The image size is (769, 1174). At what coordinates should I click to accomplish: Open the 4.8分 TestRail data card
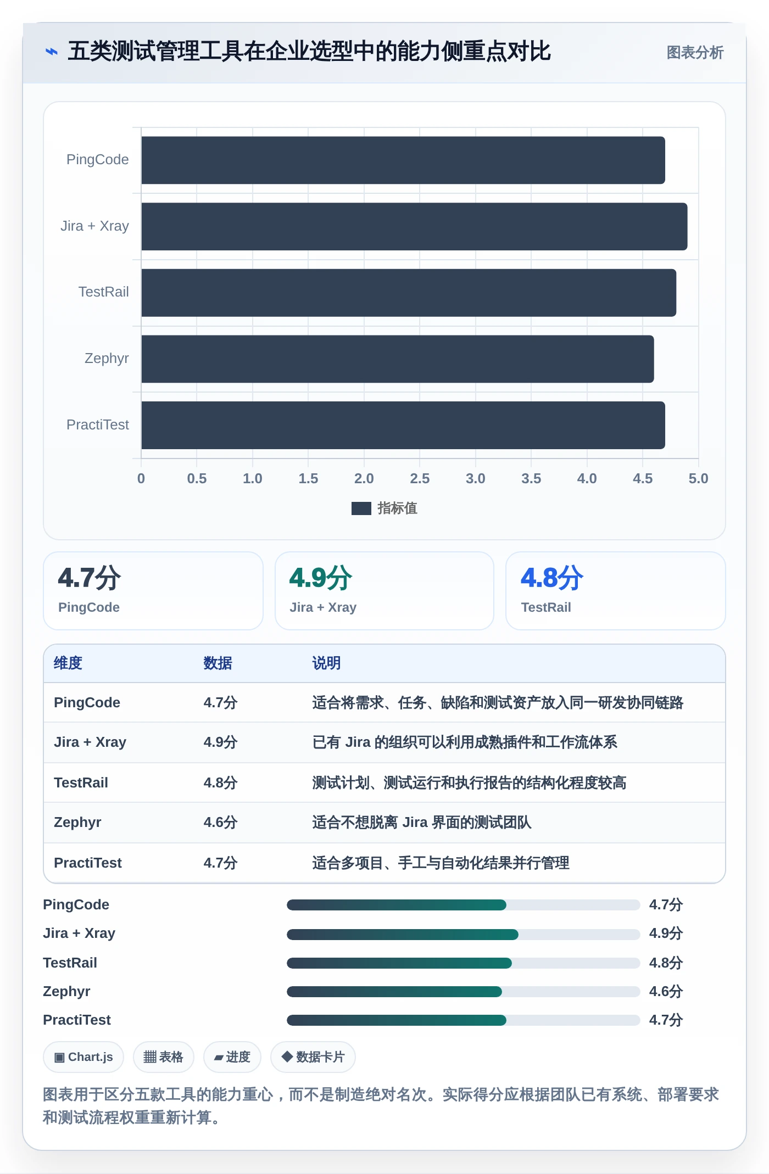tap(616, 591)
